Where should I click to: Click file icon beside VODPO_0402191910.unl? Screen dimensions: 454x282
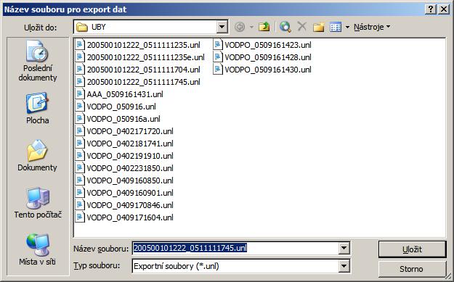(80, 156)
